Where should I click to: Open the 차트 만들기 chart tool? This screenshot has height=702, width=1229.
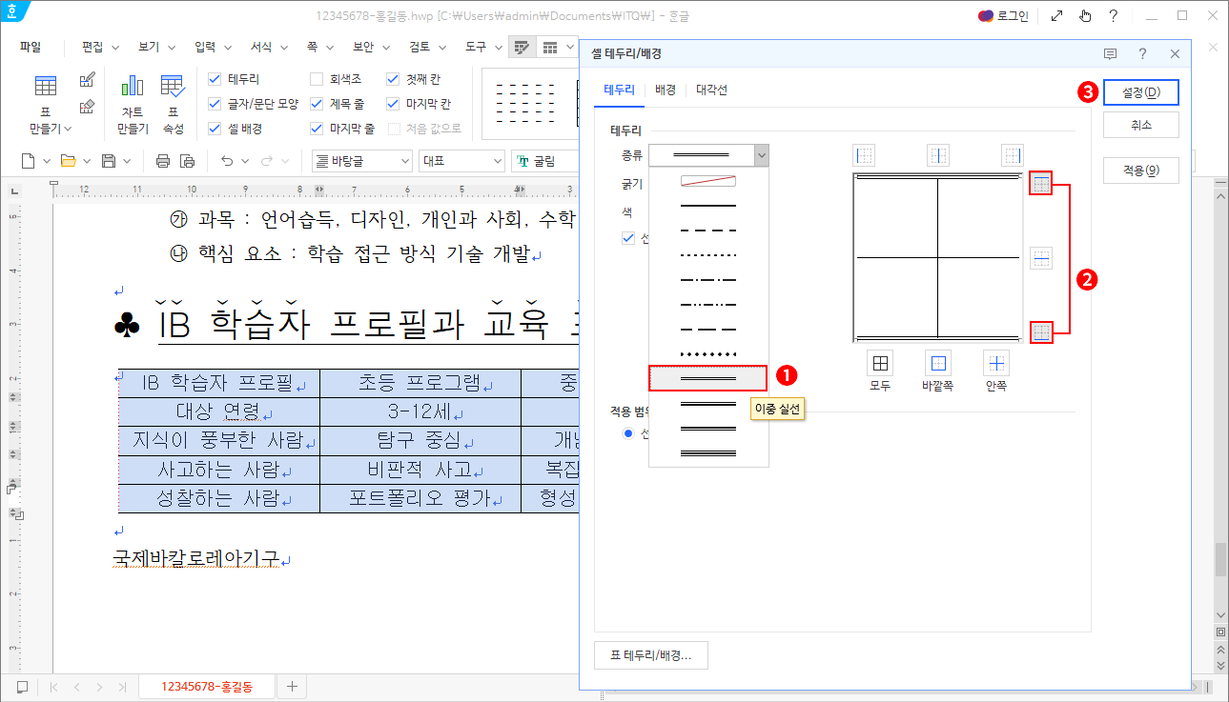coord(132,87)
